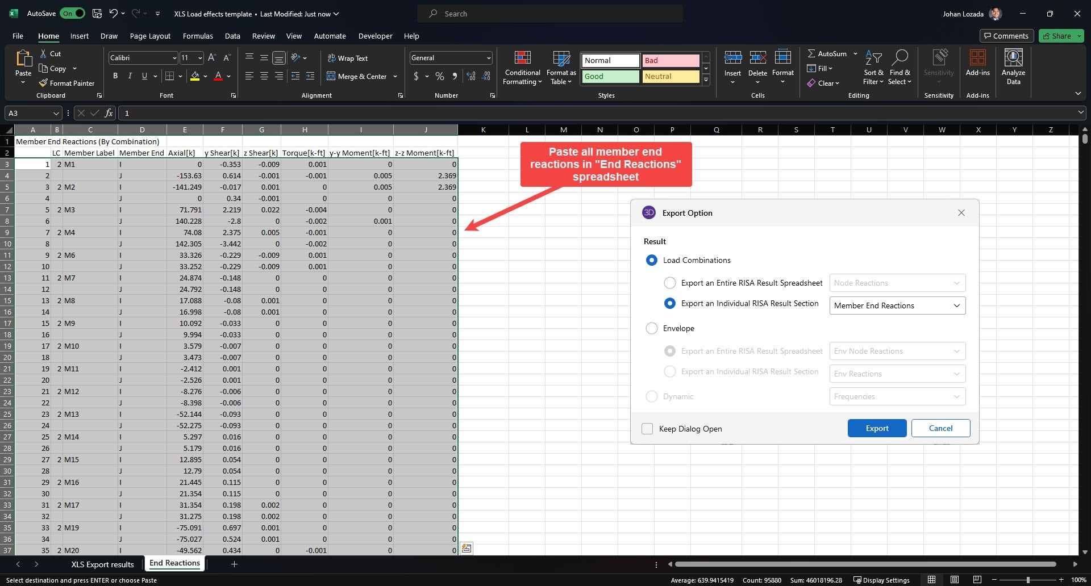Click the Search box in title bar

(549, 14)
